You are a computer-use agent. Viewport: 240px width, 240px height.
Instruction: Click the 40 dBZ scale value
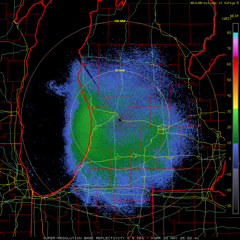229,96
